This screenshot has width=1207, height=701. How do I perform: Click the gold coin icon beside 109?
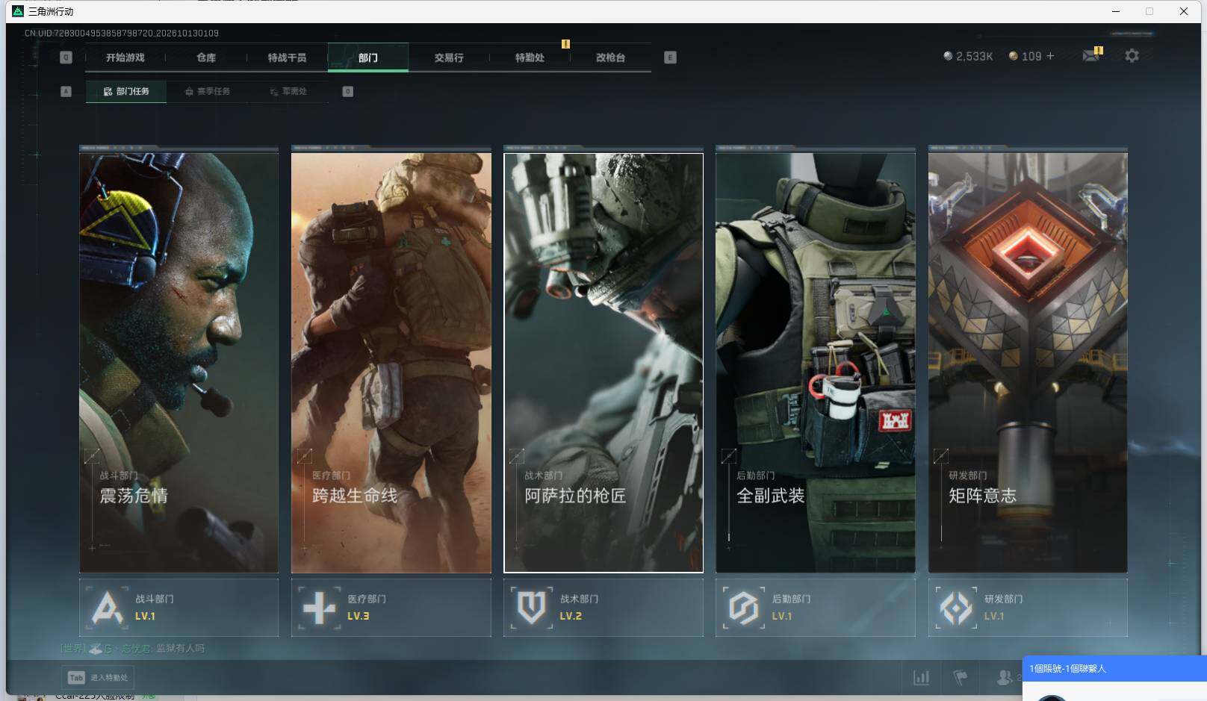tap(1014, 56)
